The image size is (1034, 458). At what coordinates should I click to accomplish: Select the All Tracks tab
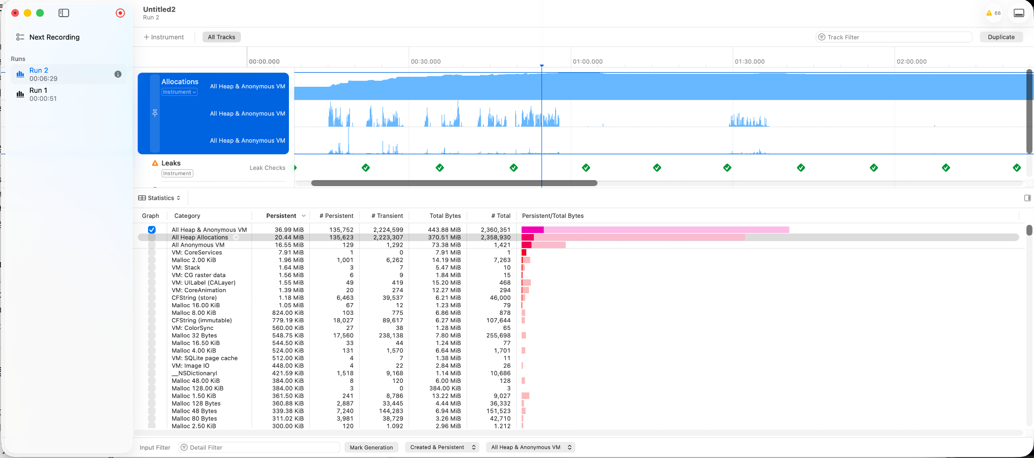tap(221, 37)
